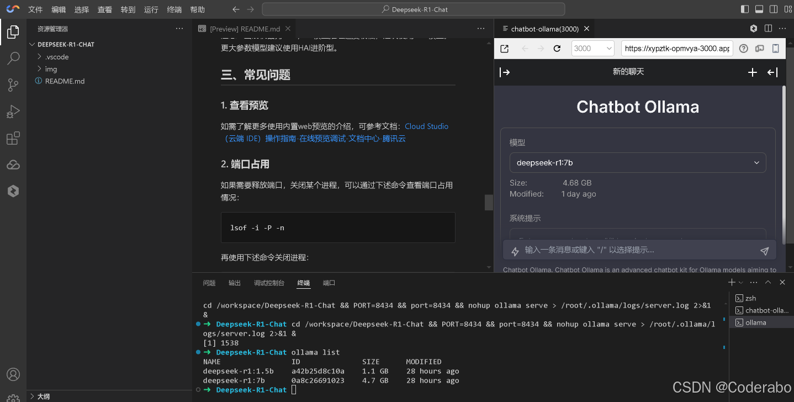This screenshot has width=794, height=402.
Task: Start a new chat with plus icon
Action: (x=752, y=72)
